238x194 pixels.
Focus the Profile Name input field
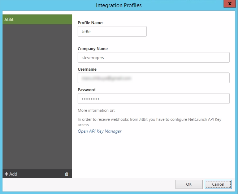click(x=112, y=31)
